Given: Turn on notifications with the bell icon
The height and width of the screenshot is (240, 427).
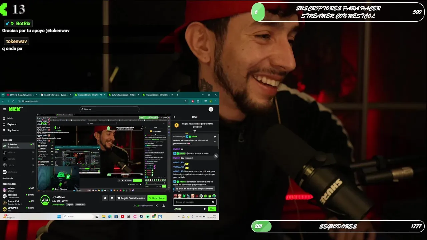Looking at the screenshot, I should 105,198.
